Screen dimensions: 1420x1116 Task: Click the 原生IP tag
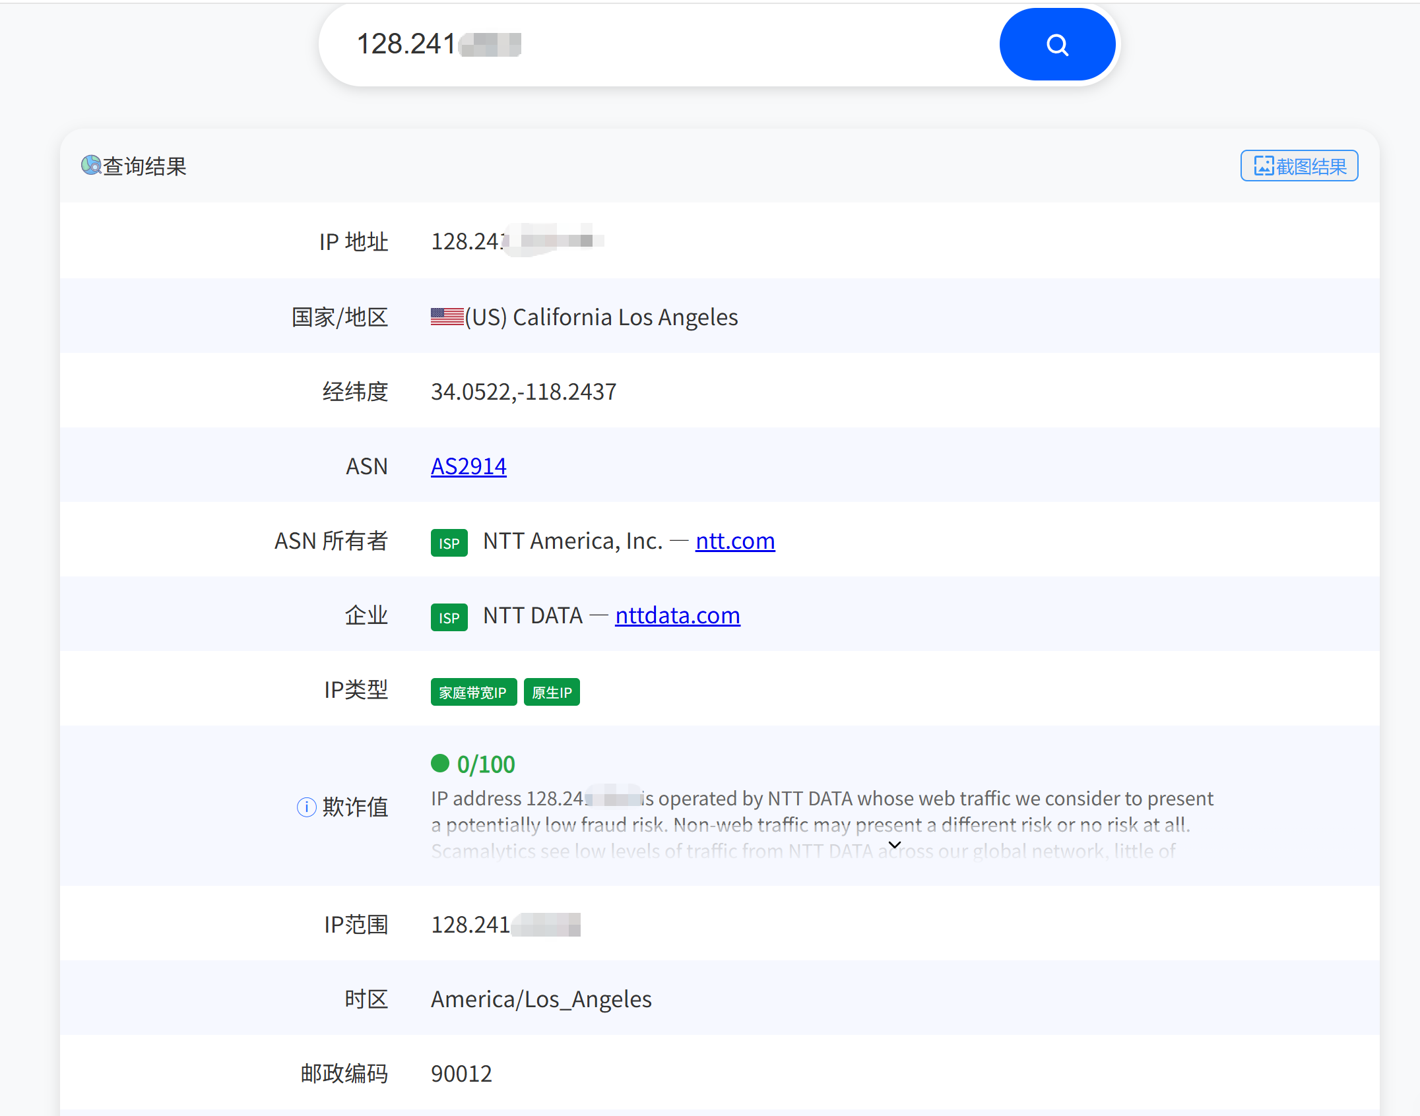point(552,692)
